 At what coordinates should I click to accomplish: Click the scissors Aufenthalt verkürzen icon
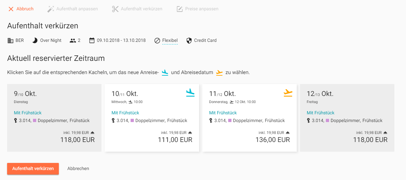coord(115,9)
